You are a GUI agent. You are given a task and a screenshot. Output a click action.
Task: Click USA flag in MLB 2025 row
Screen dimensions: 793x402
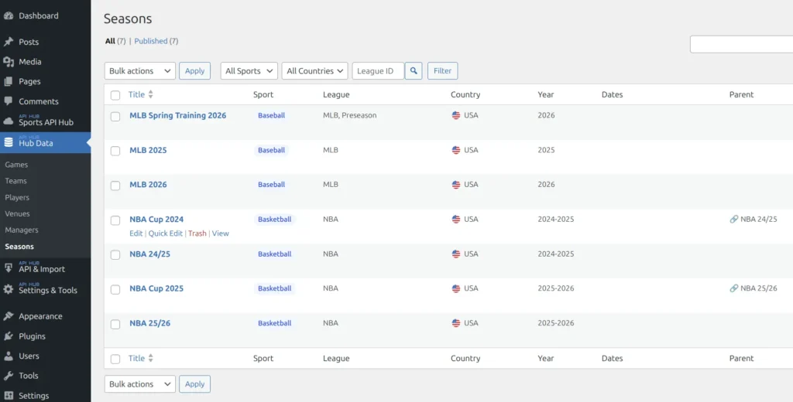pyautogui.click(x=456, y=150)
